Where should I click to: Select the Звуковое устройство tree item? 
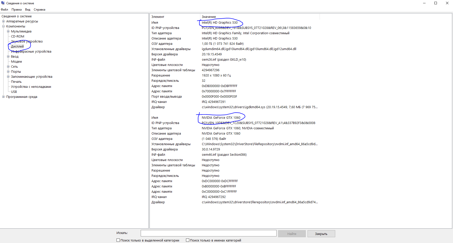[27, 42]
